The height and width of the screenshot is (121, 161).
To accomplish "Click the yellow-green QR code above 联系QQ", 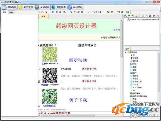I will point(50,54).
